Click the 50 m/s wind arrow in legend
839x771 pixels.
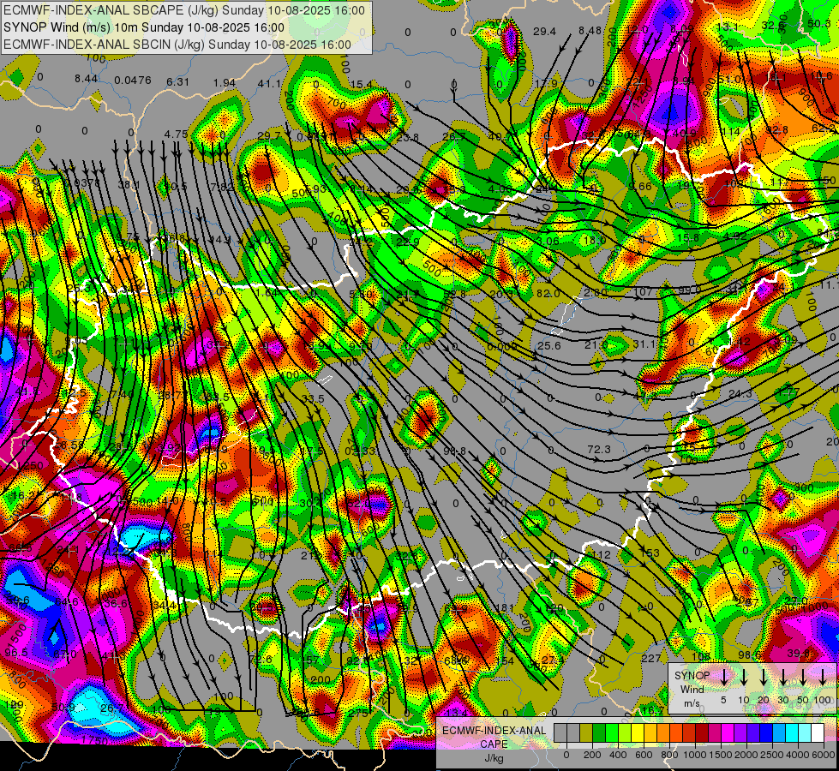point(803,678)
